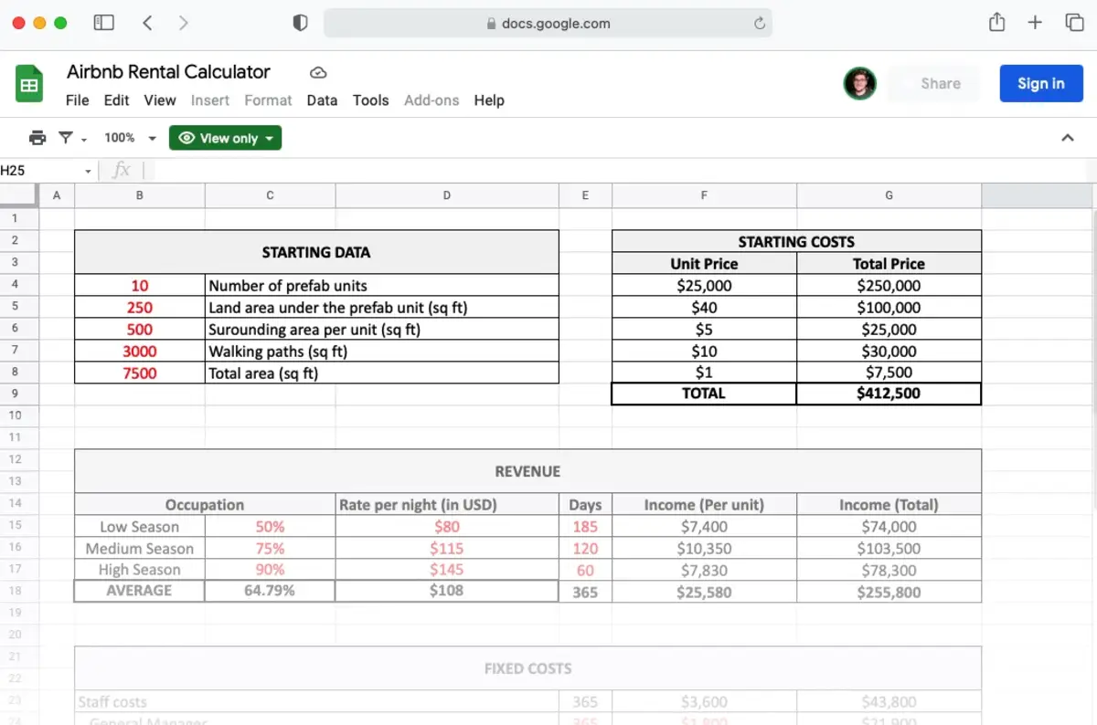Click the $255,800 income total cell

(889, 592)
